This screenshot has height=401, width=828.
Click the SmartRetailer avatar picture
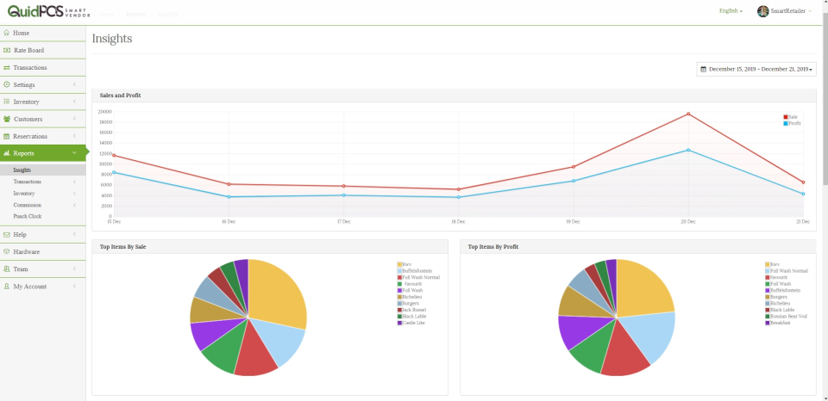click(x=762, y=11)
